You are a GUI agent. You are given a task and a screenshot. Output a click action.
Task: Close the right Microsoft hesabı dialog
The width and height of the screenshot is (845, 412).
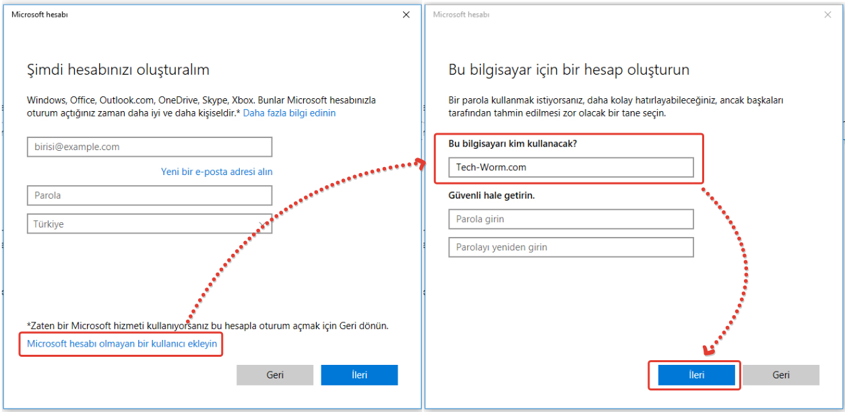[828, 15]
